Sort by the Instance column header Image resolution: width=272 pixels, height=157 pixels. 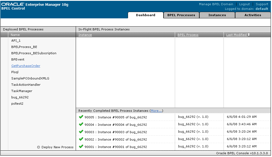tap(85, 35)
